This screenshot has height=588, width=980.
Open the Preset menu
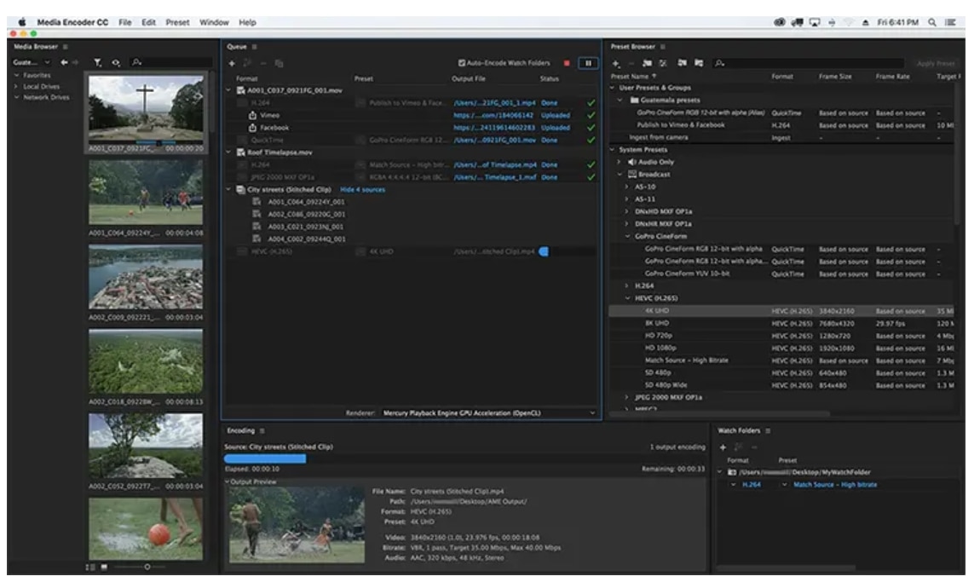tap(177, 22)
